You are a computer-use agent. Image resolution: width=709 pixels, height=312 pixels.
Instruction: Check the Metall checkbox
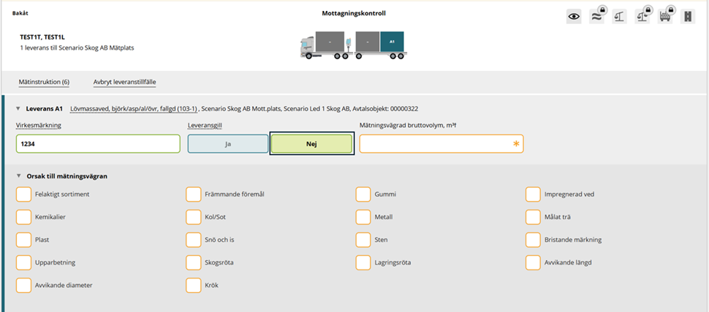363,217
